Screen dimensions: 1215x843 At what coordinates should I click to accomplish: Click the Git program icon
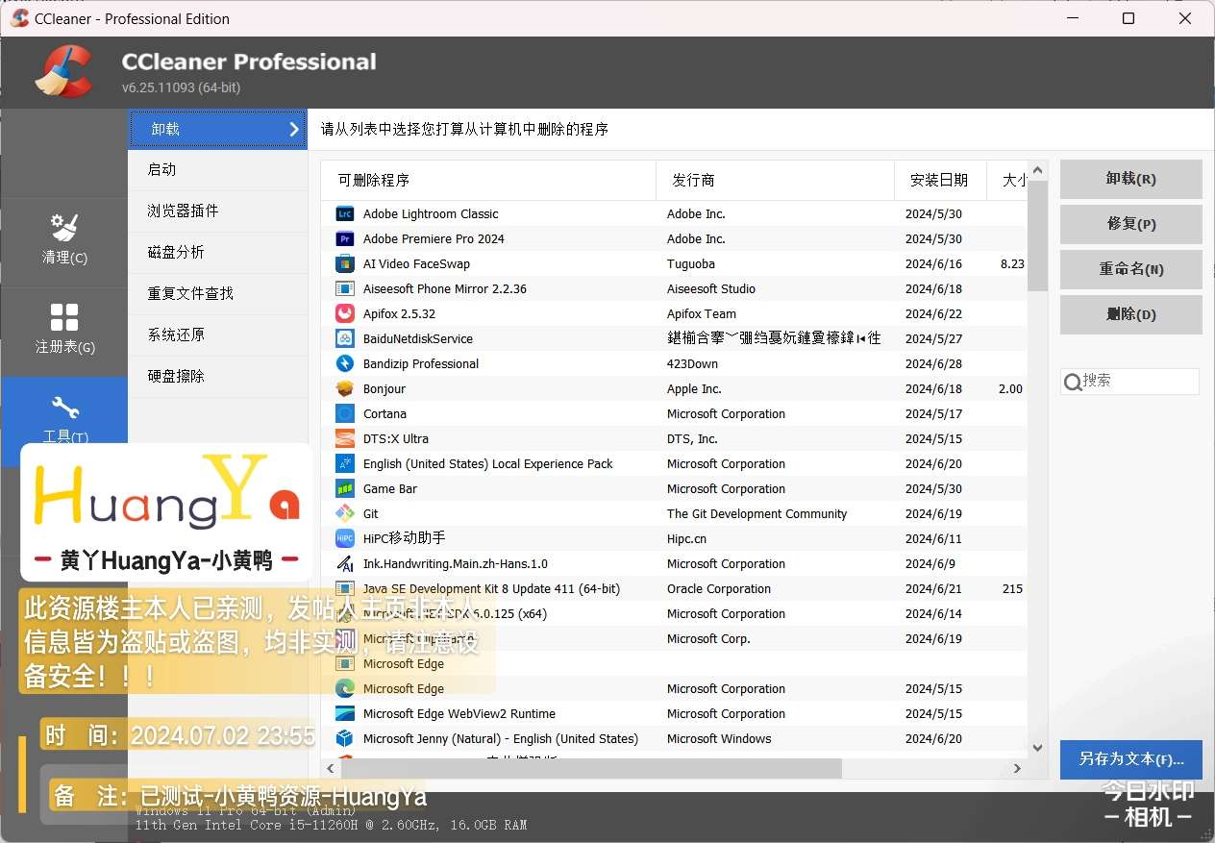345,514
